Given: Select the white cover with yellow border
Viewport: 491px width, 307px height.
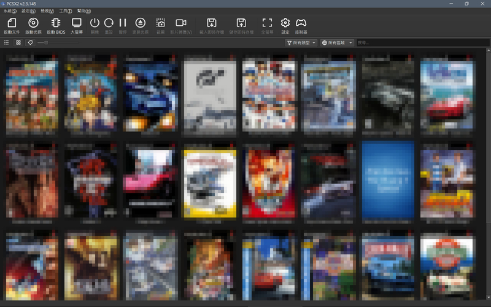Looking at the screenshot, I should [x=210, y=184].
